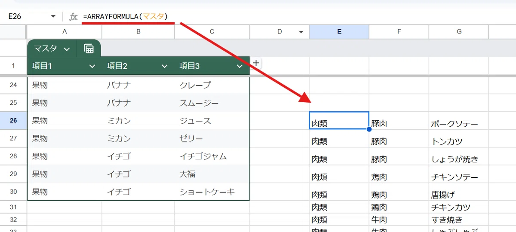Select column F header
Viewport: 516px width, 232px height.
pyautogui.click(x=399, y=31)
